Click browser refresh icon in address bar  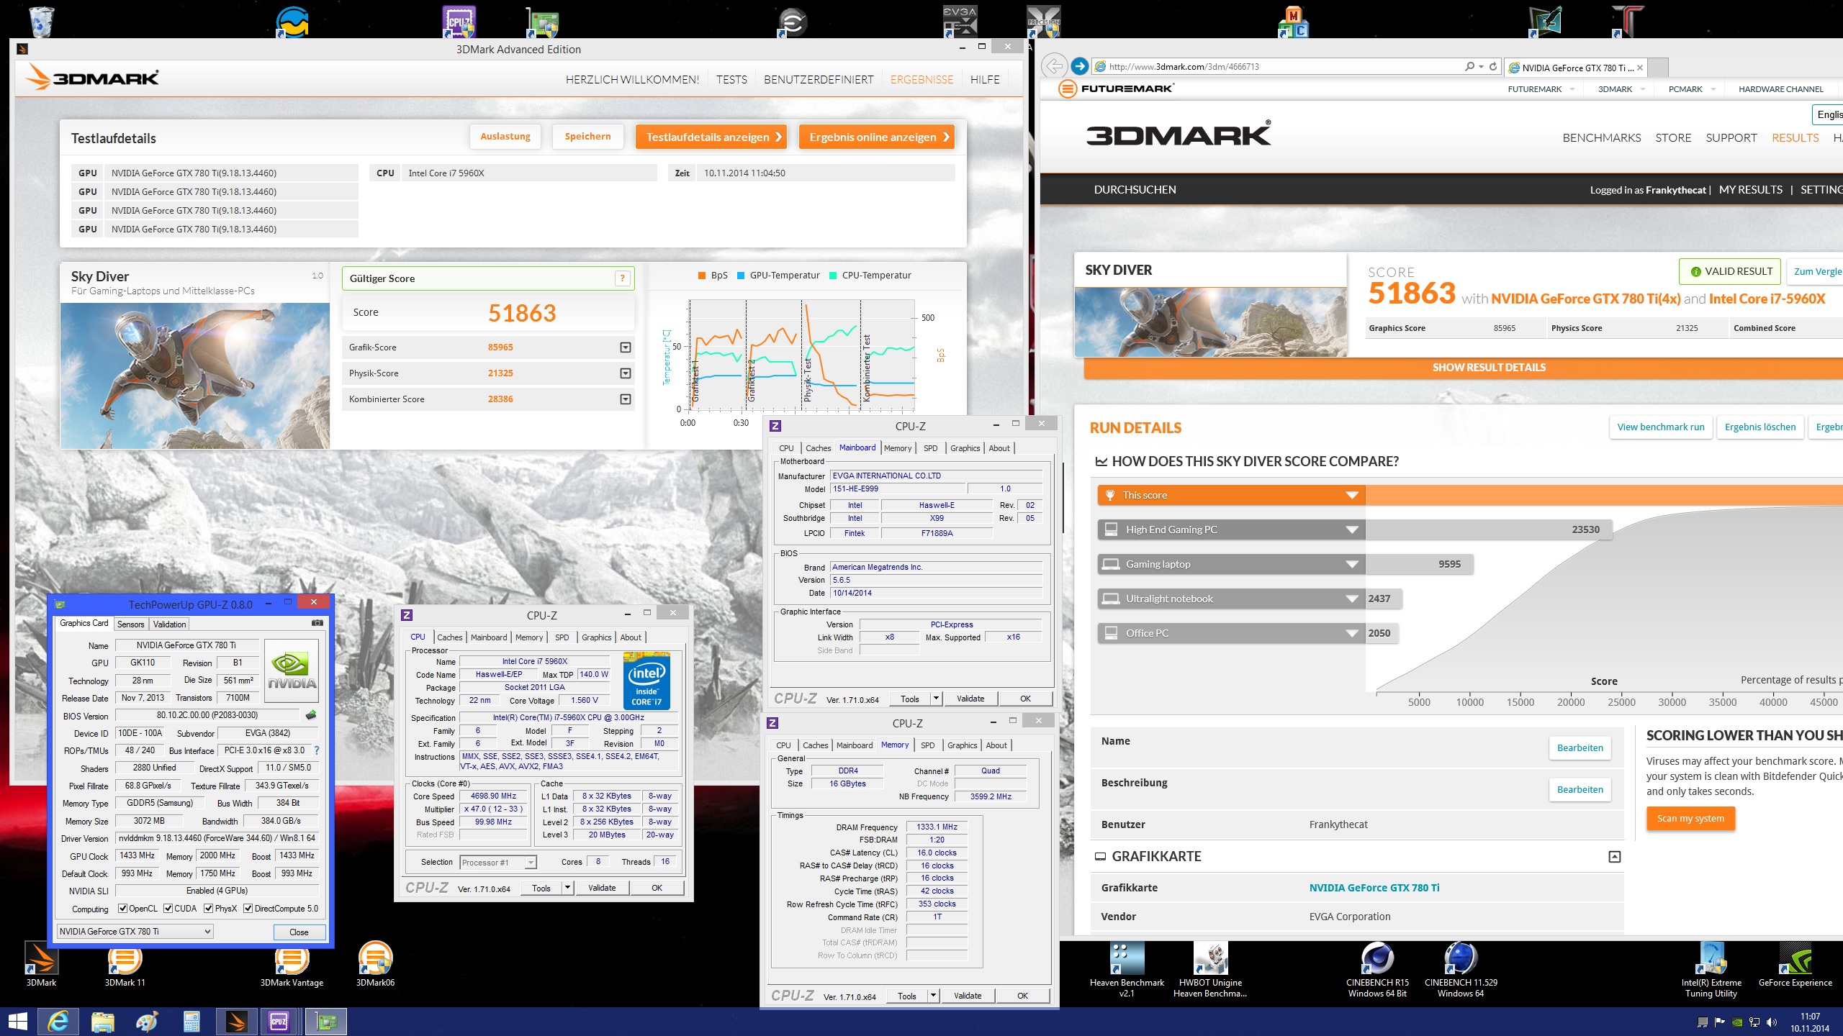1493,66
